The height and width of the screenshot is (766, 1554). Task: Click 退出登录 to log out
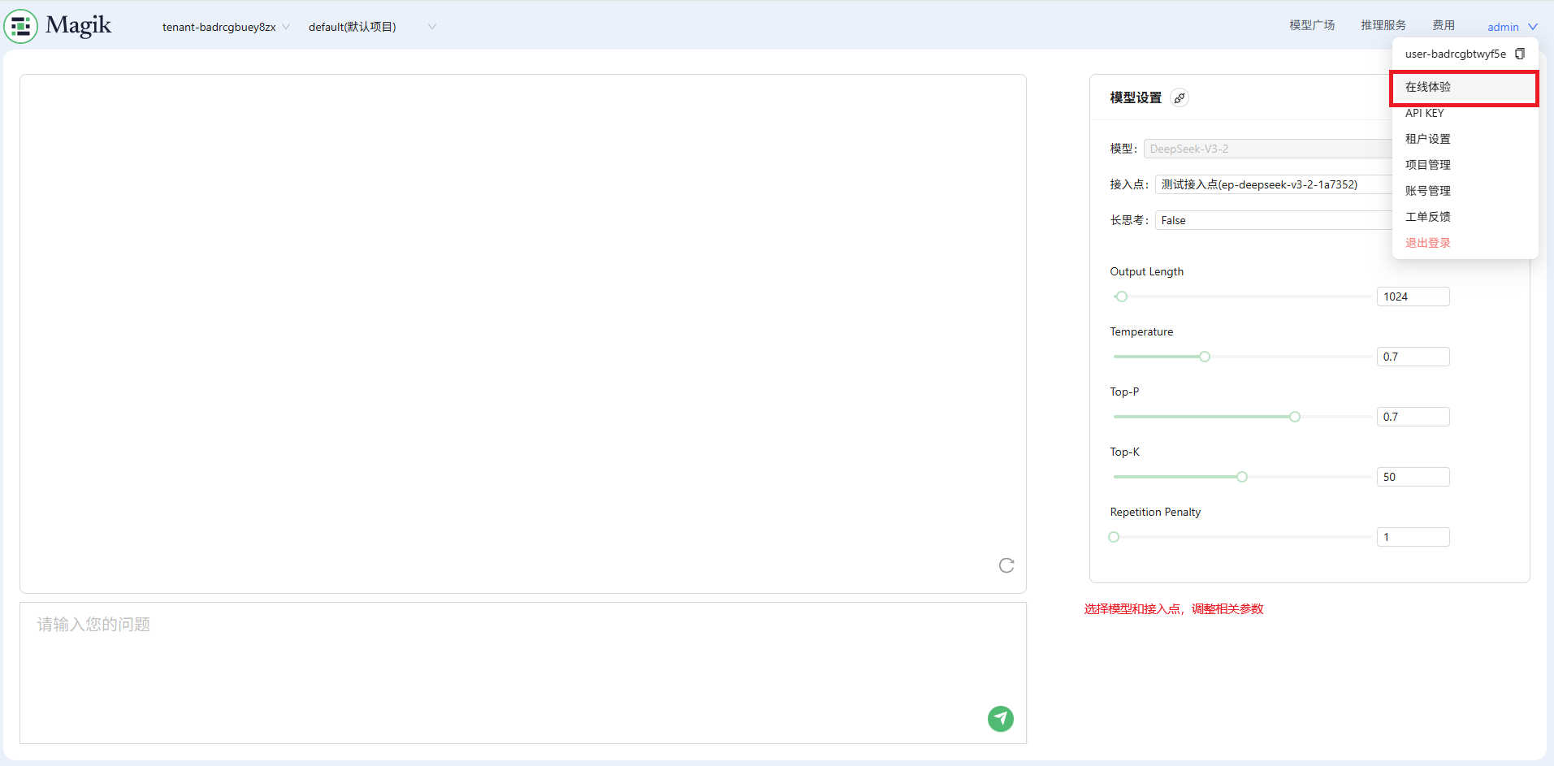coord(1428,243)
